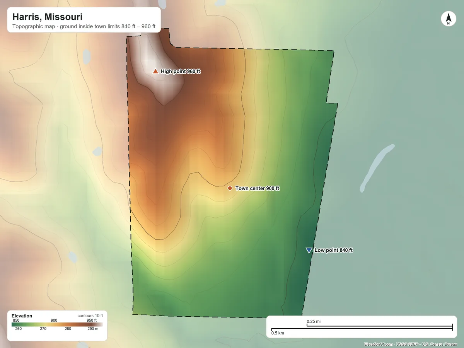Click the 'Town center 900 ft' label

click(257, 188)
